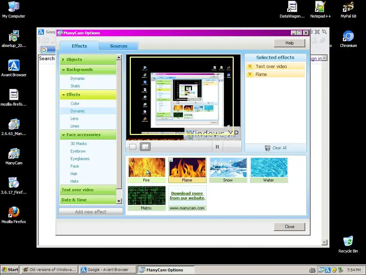Screen dimensions: 366x275
Task: Open My Computer desktop icon
Action: pos(14,10)
